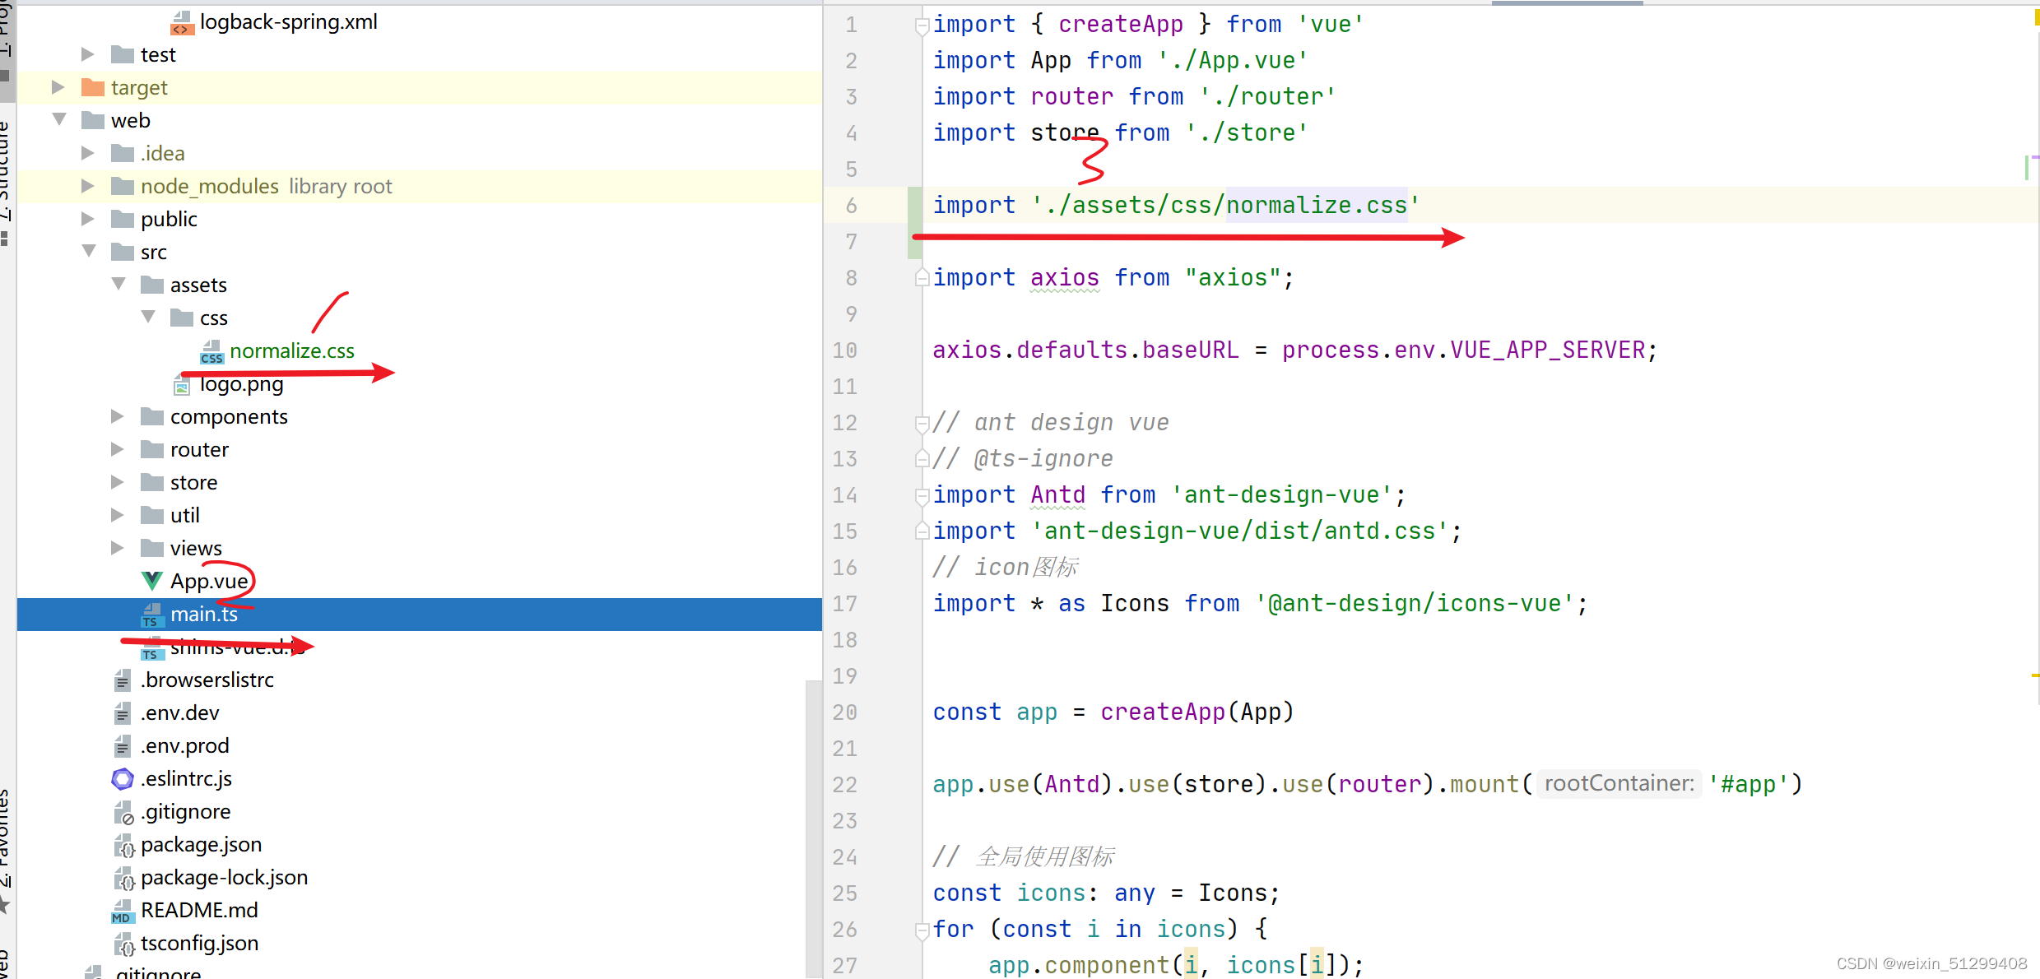Open the shims-vue.d.ts file

click(x=230, y=647)
